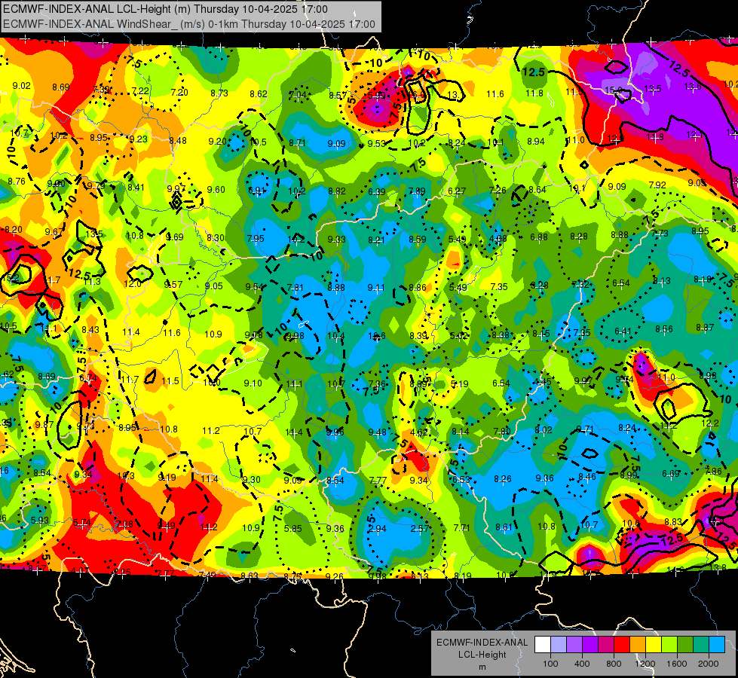Screen dimensions: 738x678
Task: Click ECMWF-INDEX-ANAL text in the legend box
Action: 482,643
